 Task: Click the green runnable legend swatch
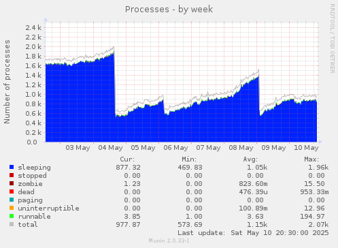(12, 216)
